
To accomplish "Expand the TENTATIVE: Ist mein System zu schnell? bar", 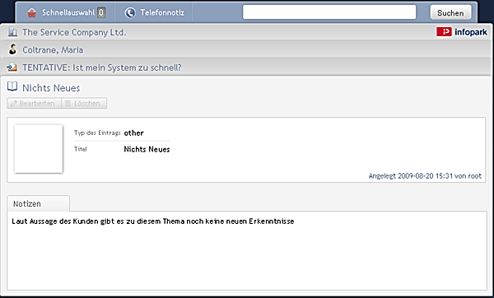I will (x=247, y=68).
